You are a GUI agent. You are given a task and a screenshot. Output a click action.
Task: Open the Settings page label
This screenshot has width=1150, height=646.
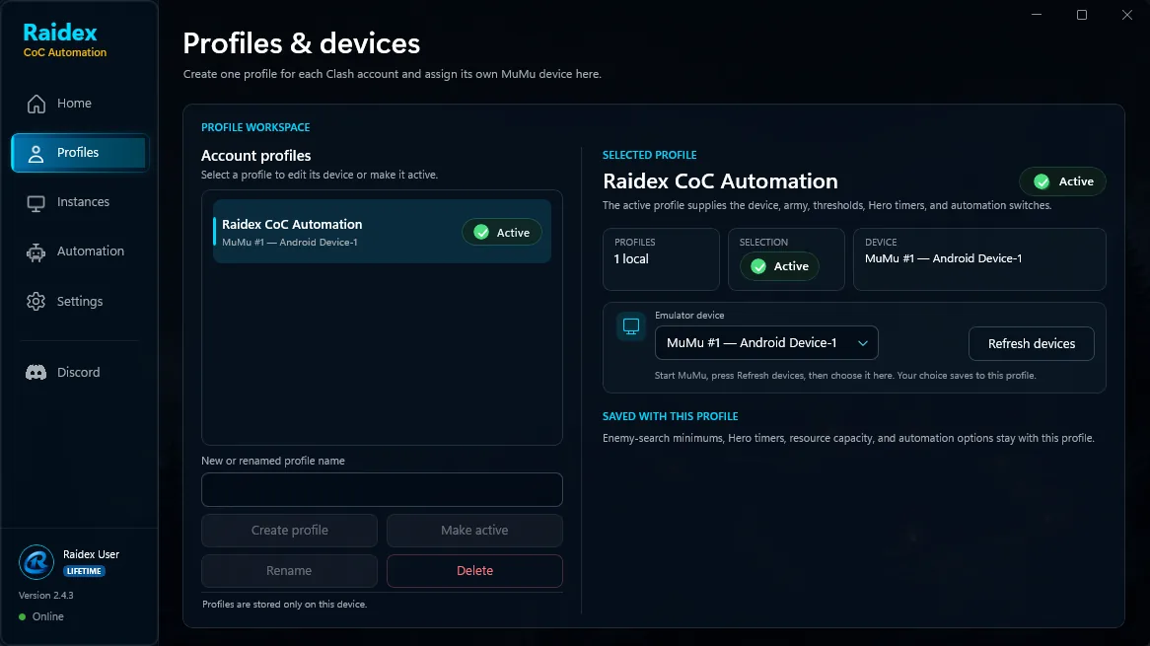coord(80,302)
